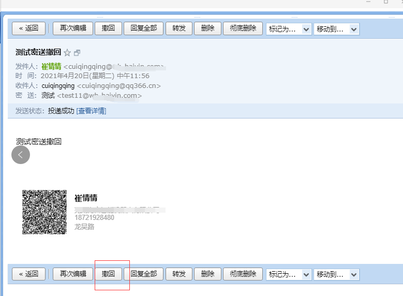Open the top 标记为 dropdown
403x296 pixels.
point(289,29)
